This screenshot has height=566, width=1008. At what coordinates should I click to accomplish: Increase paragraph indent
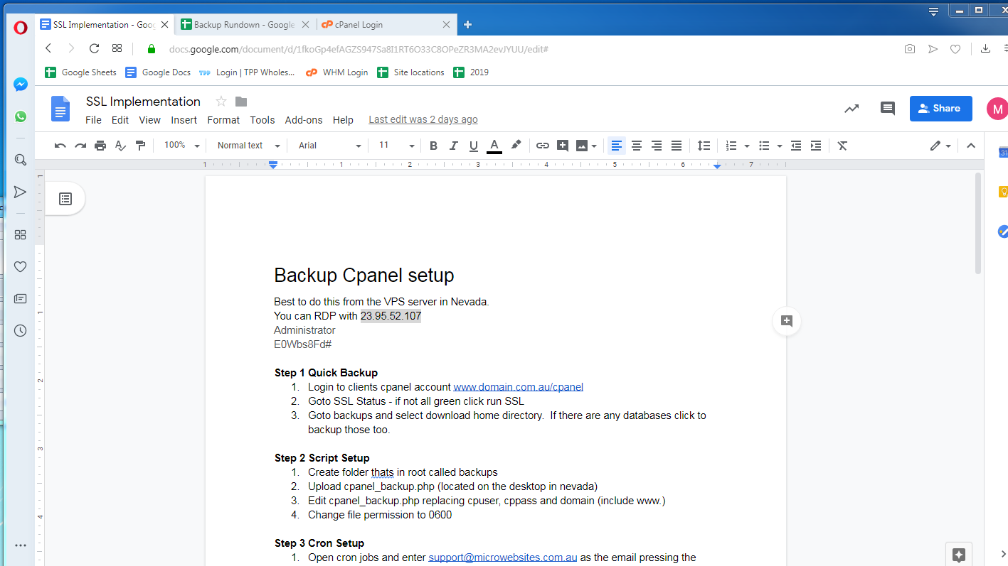pos(816,146)
